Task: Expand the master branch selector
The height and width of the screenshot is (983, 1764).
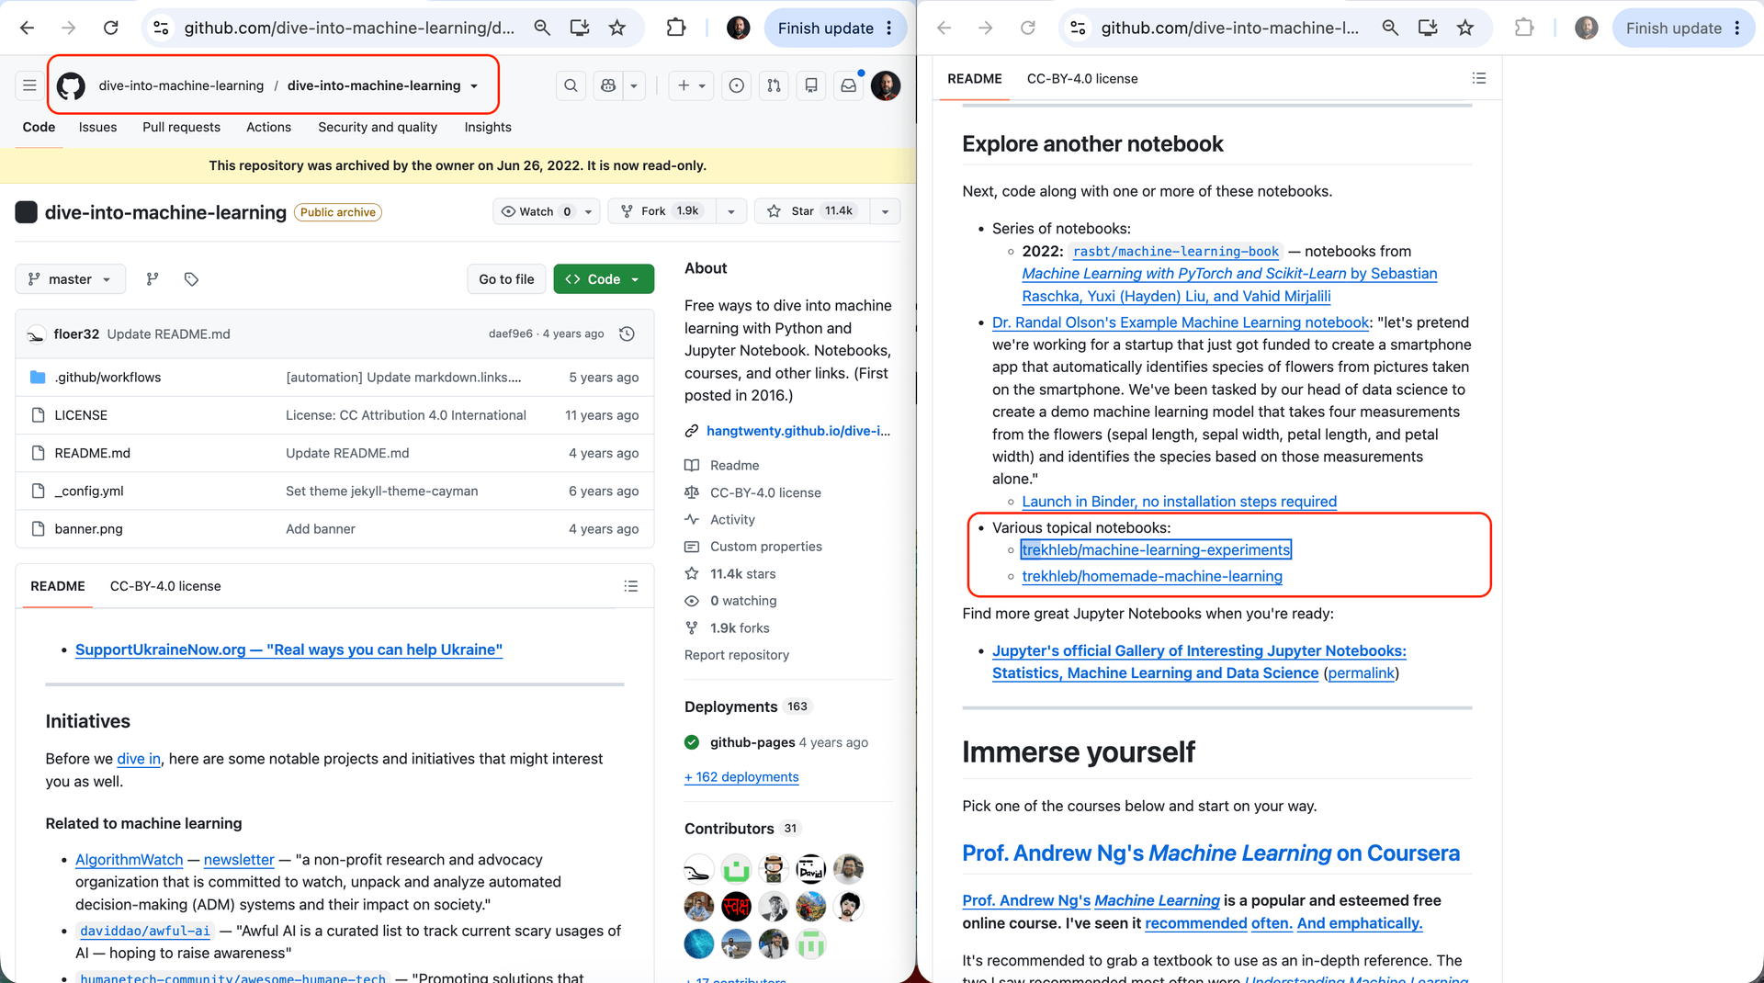Action: click(x=70, y=279)
